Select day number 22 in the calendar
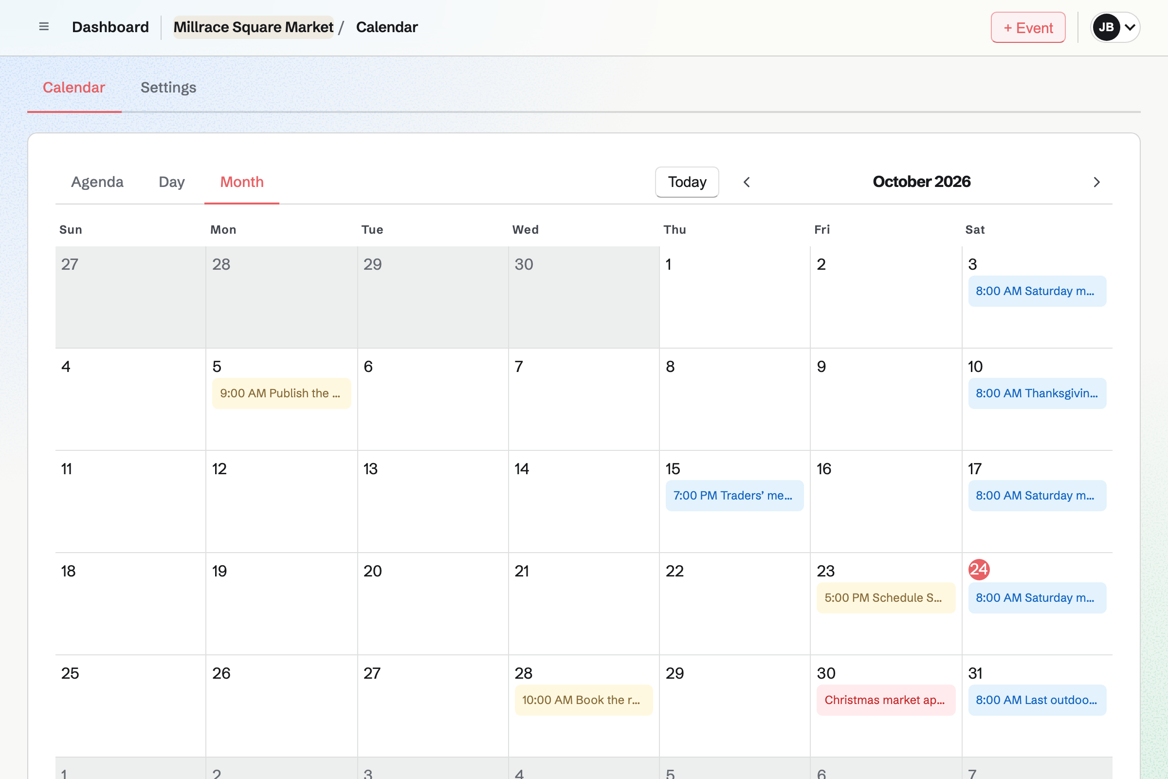This screenshot has height=779, width=1168. click(x=675, y=571)
